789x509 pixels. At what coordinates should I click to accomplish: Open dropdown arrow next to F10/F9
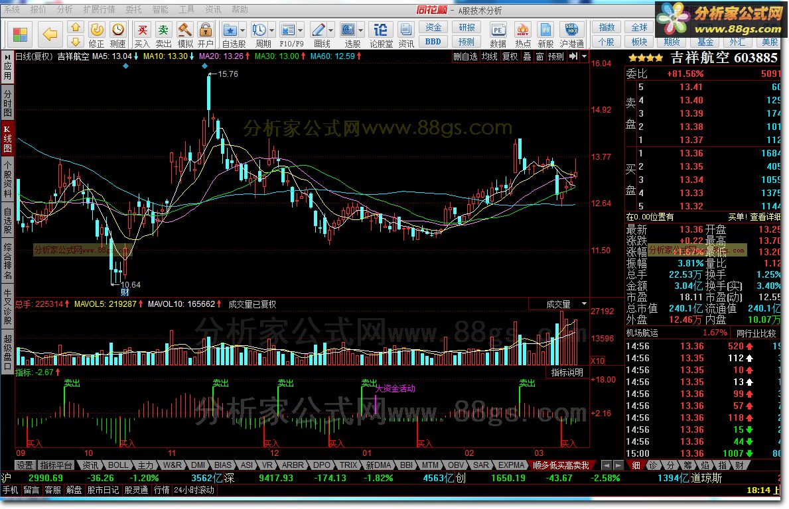pos(301,30)
